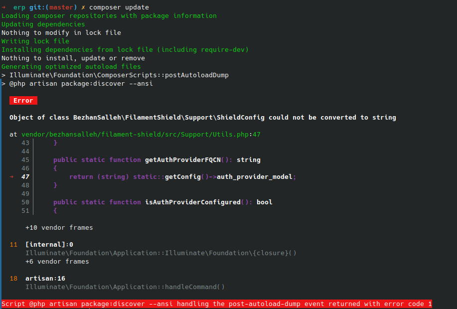Click 'isAuthProviderConfigured' function name on line 50
Screen dimensions: 457x309
click(193, 202)
